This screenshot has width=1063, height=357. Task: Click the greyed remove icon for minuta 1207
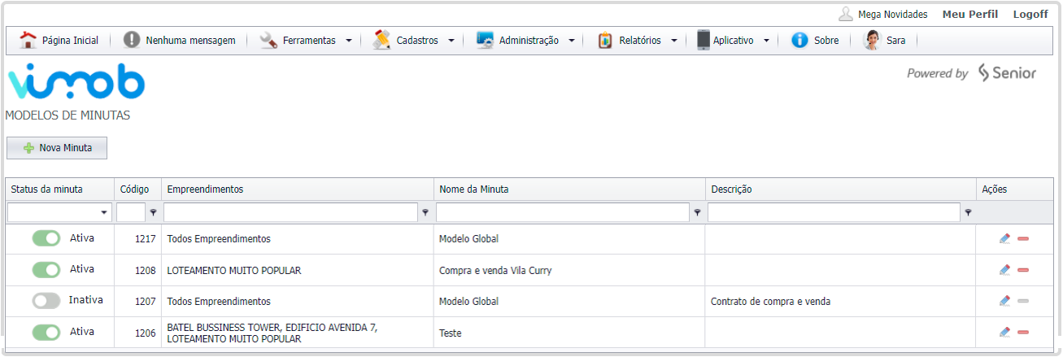[x=1023, y=301]
